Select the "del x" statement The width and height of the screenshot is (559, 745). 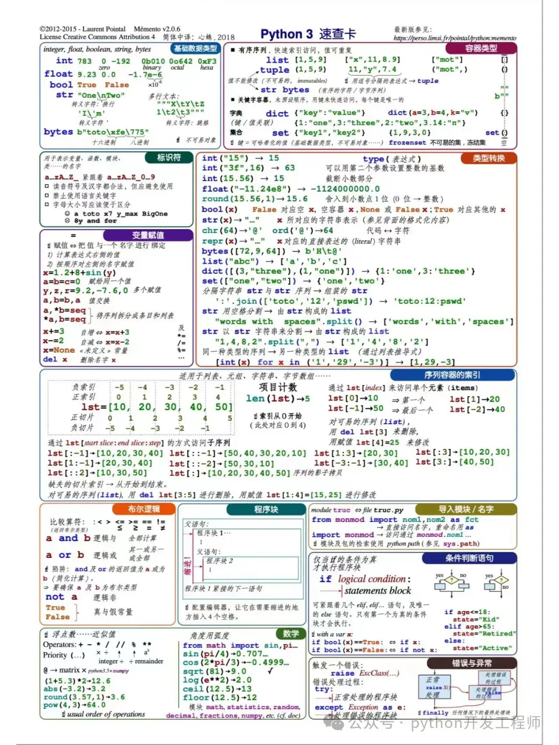click(x=55, y=359)
